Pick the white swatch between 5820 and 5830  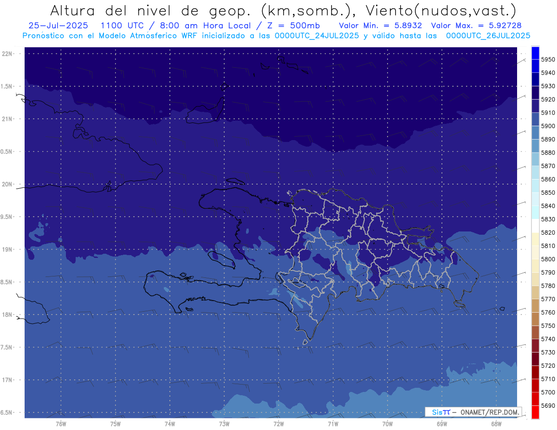click(535, 226)
